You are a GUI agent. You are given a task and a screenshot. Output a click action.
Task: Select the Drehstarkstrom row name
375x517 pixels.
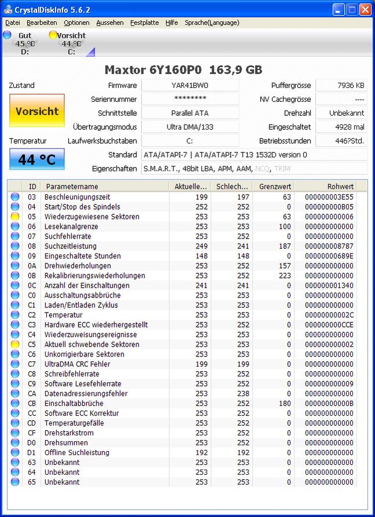pyautogui.click(x=69, y=432)
